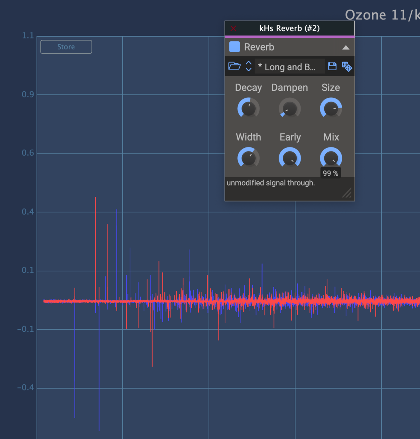This screenshot has height=439, width=420.
Task: Click the Dampen knob
Action: [x=290, y=109]
